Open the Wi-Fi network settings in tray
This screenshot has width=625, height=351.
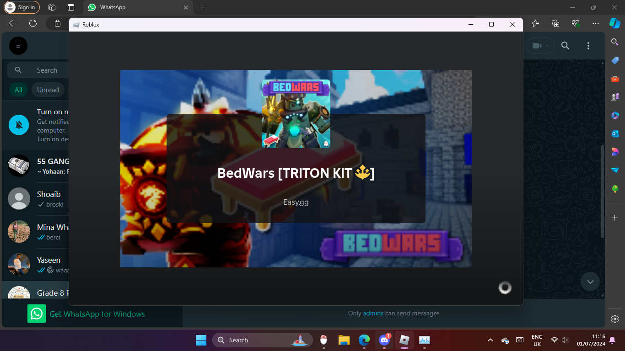[554, 340]
